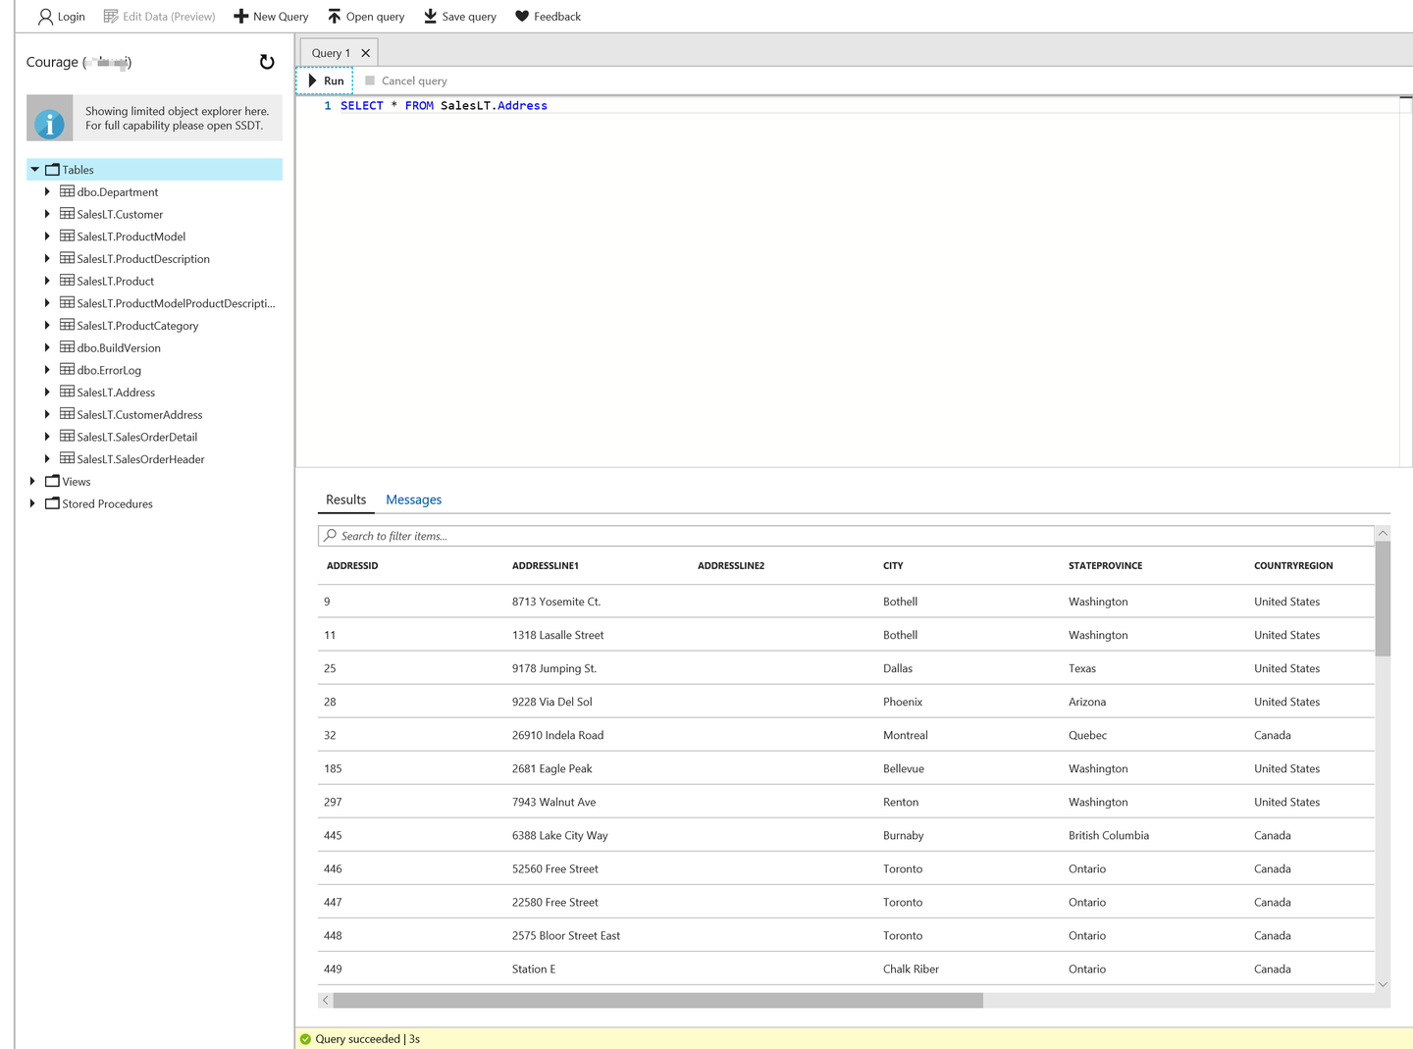Screen dimensions: 1413x1049
Task: Click the table icon beside SalesLT.CustomerAddress
Action: pos(67,414)
